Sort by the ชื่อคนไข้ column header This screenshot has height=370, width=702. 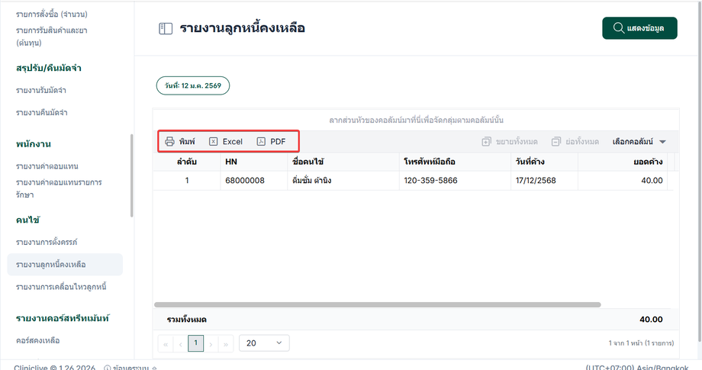pos(343,162)
